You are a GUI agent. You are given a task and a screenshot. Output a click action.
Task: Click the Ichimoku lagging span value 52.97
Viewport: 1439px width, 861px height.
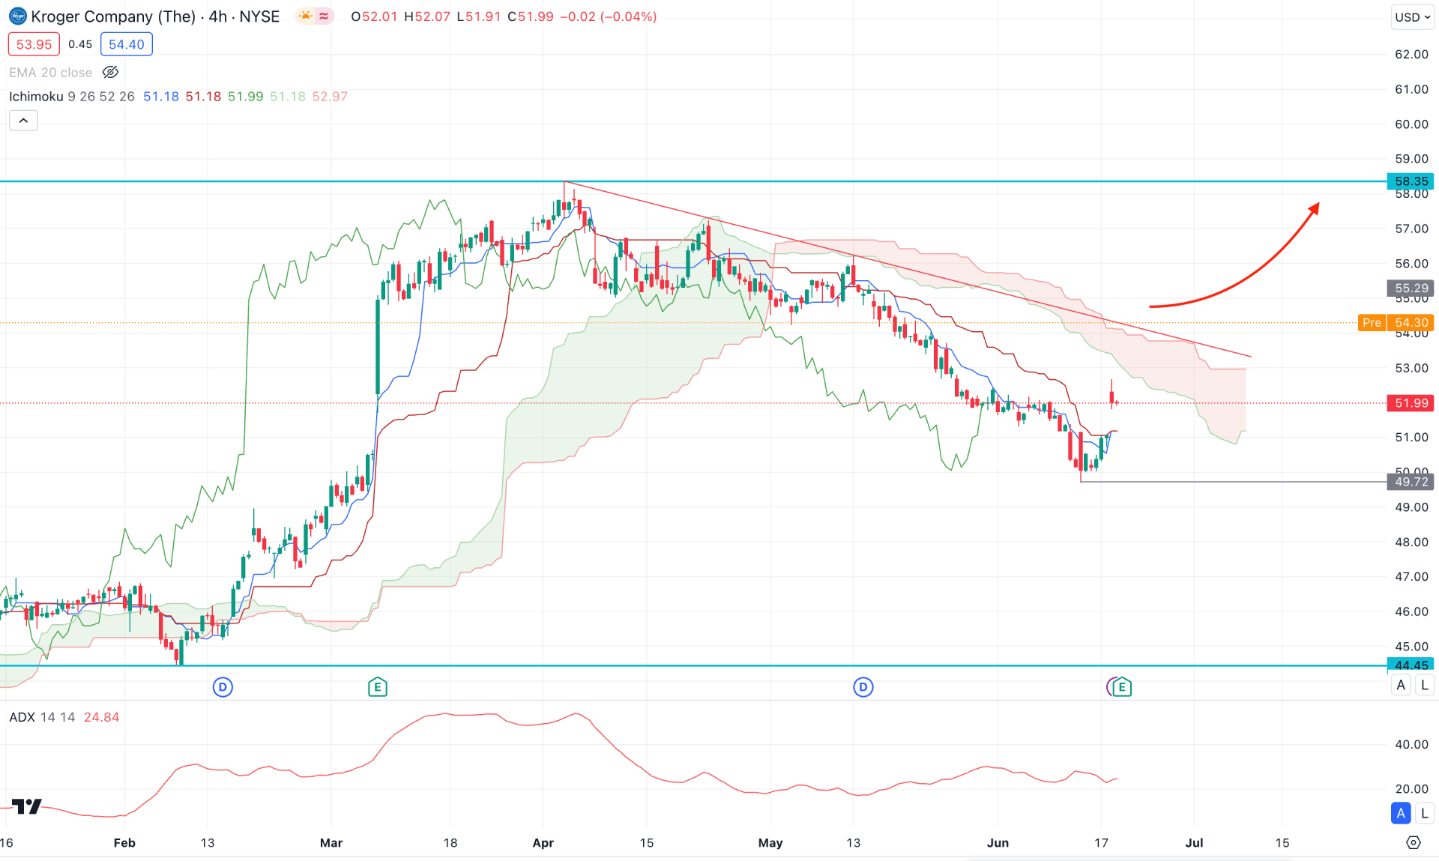coord(330,97)
